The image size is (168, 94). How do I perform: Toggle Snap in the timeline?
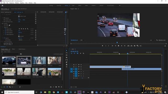pos(75,53)
